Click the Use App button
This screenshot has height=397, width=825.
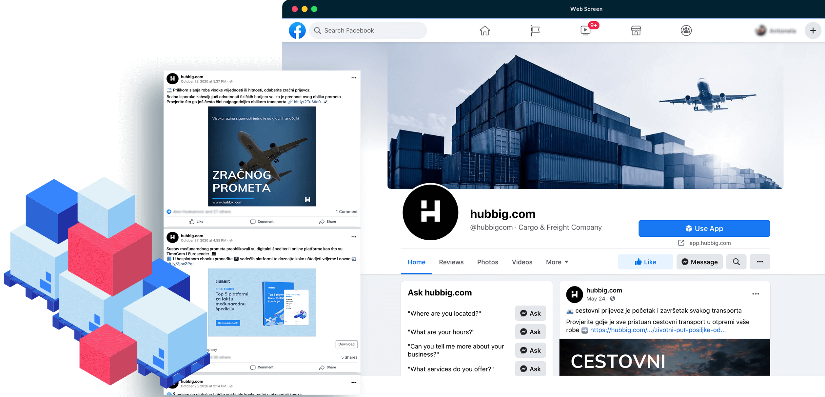point(704,228)
